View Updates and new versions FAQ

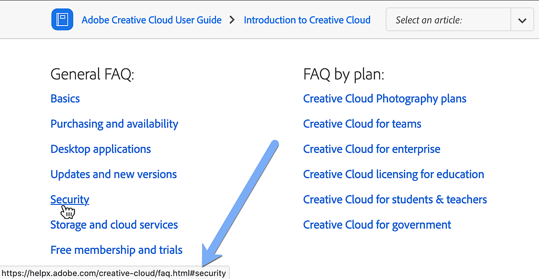(x=114, y=174)
